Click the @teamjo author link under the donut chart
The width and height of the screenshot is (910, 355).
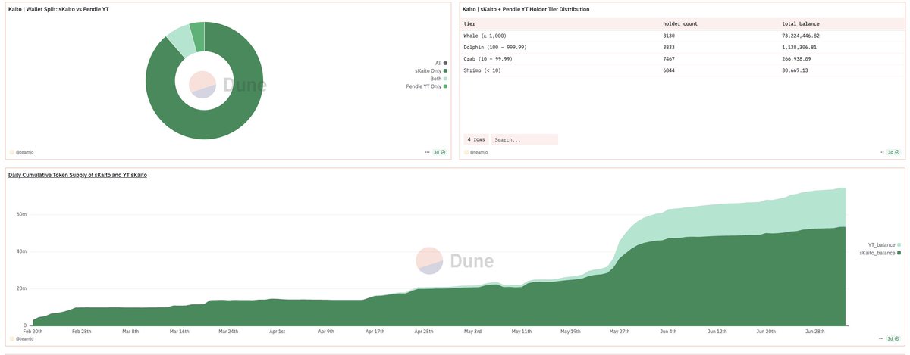(24, 152)
